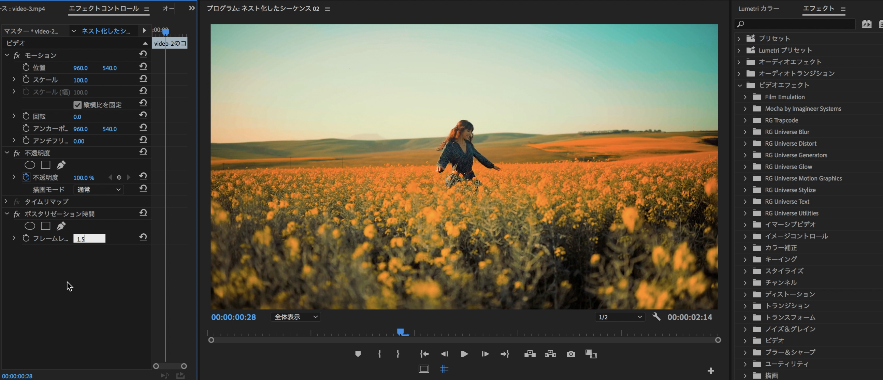
Task: Create ellipse mask under Posterize Time effect
Action: (x=30, y=226)
